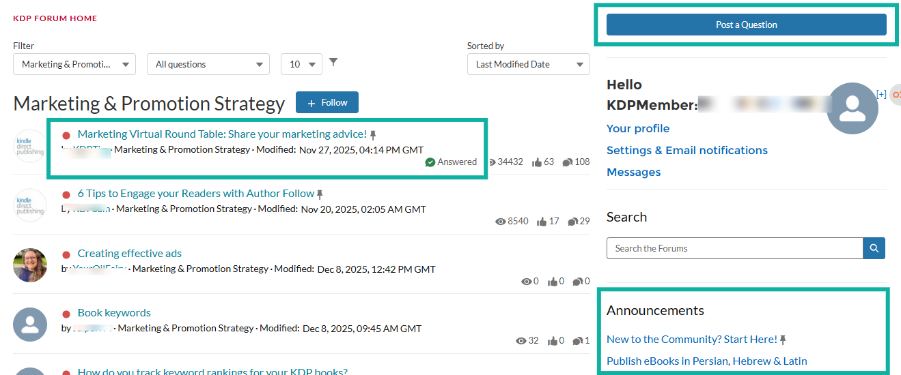Click the Kindle Direct Publishing avatar on Round Table row
This screenshot has height=375, width=901.
[30, 146]
